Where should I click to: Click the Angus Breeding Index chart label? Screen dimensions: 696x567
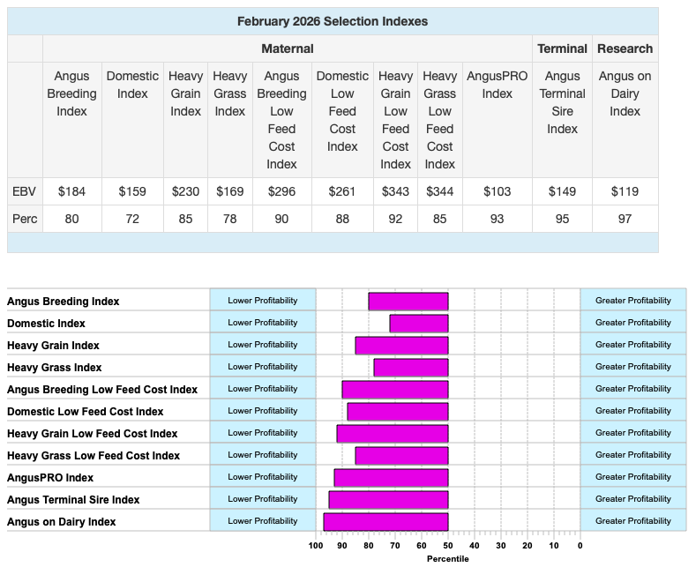(x=63, y=302)
